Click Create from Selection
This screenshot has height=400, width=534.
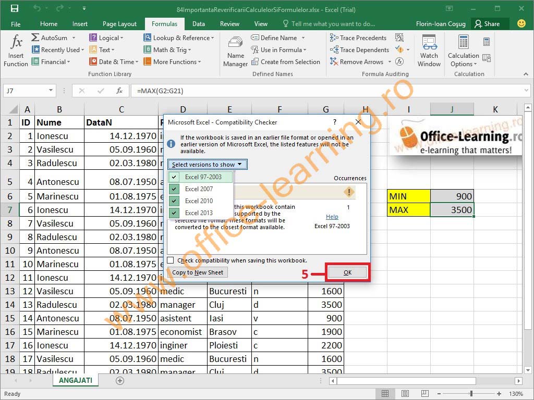pyautogui.click(x=285, y=61)
